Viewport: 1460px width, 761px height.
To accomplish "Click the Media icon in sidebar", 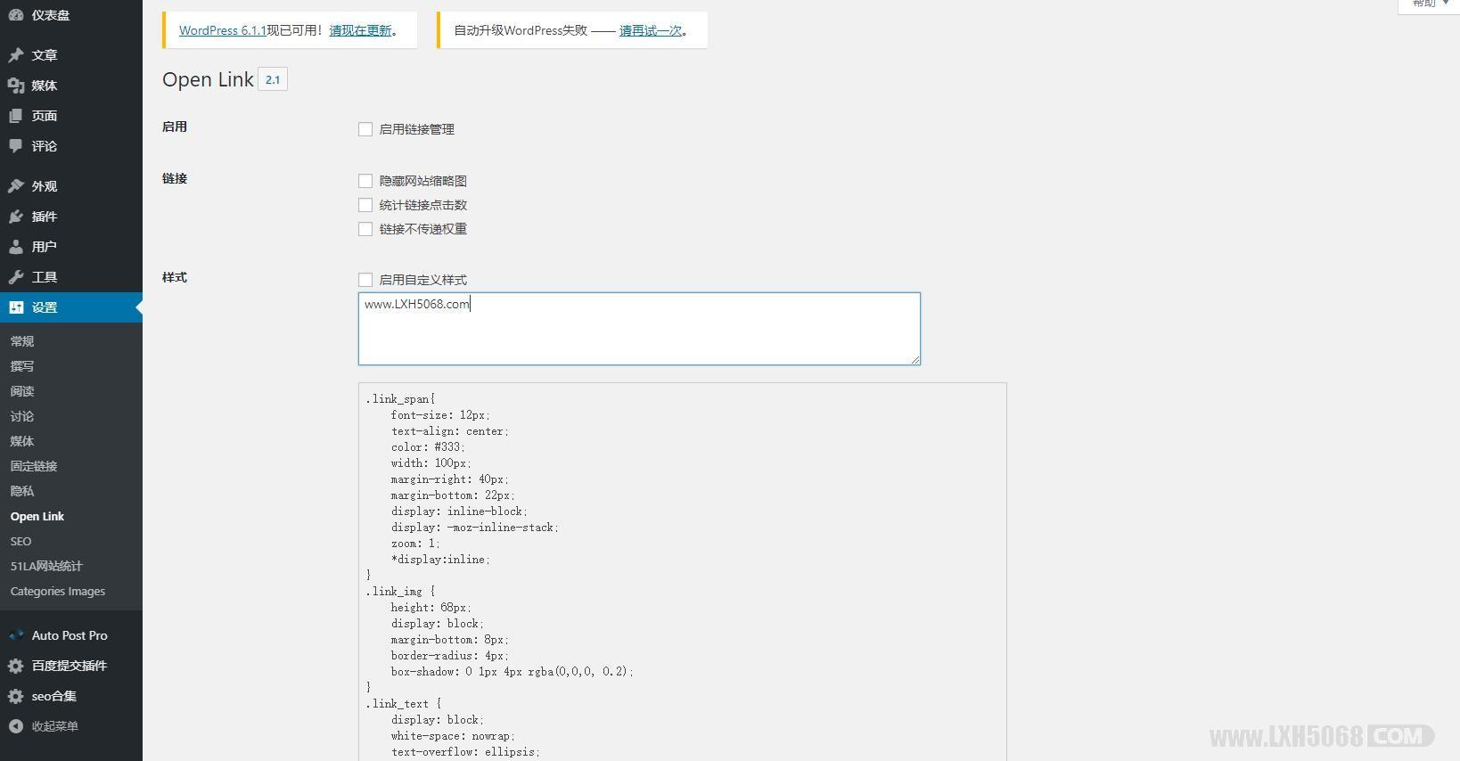I will 16,86.
